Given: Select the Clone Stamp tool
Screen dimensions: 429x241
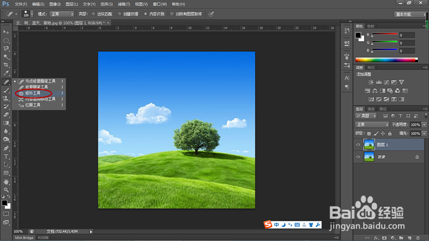Looking at the screenshot, I should [6, 98].
